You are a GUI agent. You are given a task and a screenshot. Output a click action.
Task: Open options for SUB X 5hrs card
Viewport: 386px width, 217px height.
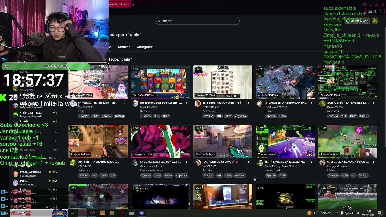tap(373, 103)
